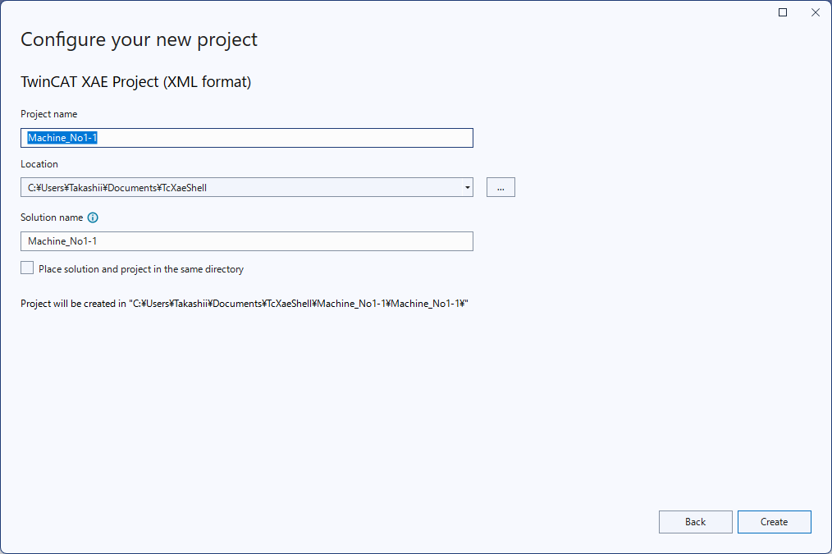Maximize the project configuration window

(x=783, y=12)
